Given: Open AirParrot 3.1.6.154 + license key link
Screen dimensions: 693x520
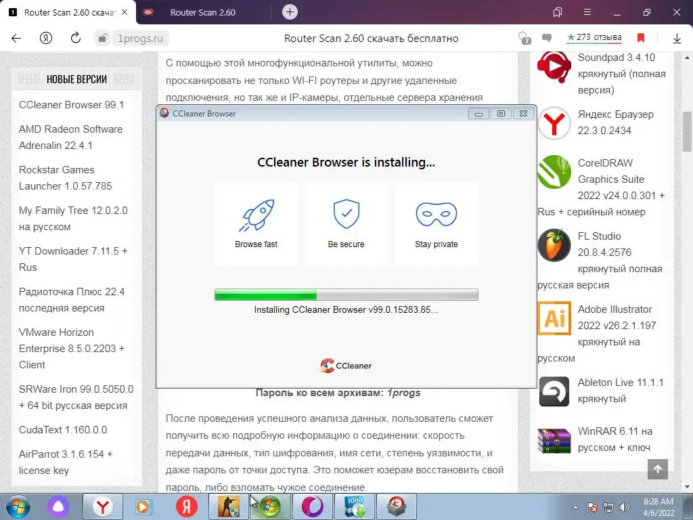Looking at the screenshot, I should point(66,462).
